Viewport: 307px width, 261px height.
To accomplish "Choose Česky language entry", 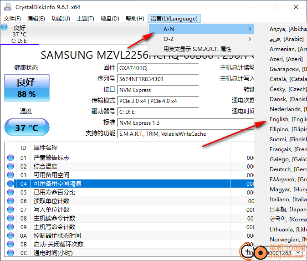I will click(281, 89).
